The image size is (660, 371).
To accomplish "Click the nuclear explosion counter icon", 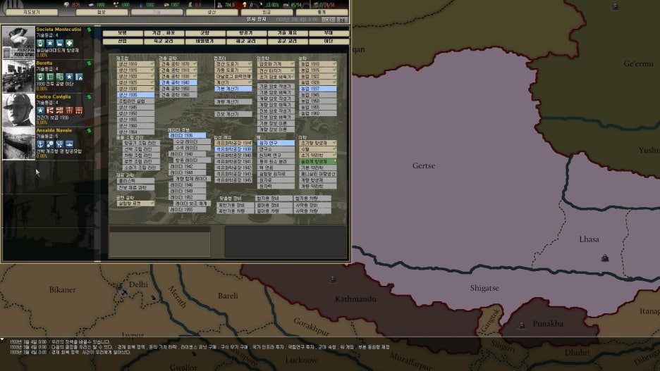I will [244, 5].
